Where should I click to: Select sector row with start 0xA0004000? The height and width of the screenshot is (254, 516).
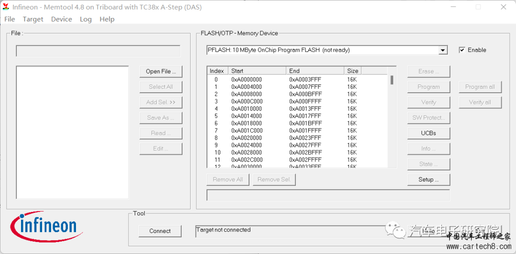(297, 87)
